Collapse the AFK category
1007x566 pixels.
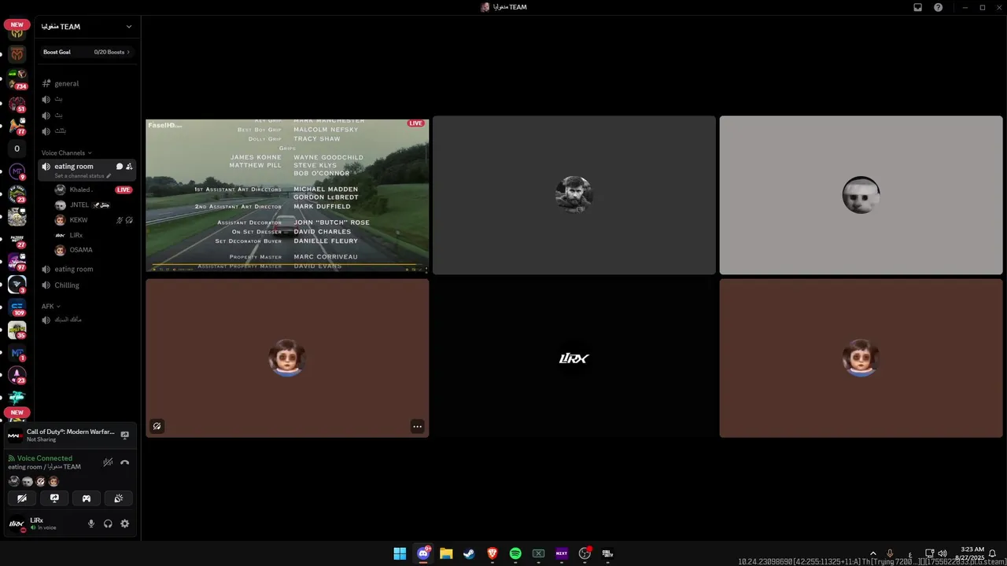pyautogui.click(x=50, y=306)
